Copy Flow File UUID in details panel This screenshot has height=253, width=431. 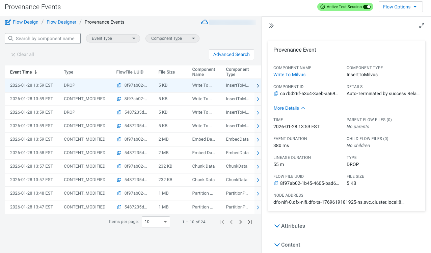coord(276,183)
